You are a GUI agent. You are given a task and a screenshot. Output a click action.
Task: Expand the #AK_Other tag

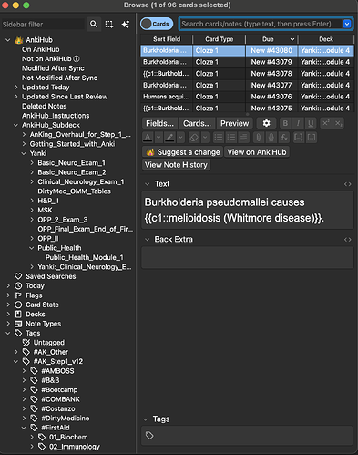(16, 352)
